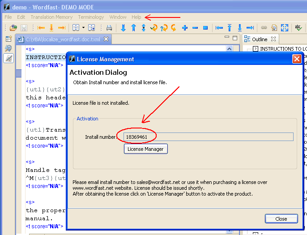Click the blue left-to-bar arrow icon
Image resolution: width=307 pixels, height=235 pixels.
[x=219, y=28]
